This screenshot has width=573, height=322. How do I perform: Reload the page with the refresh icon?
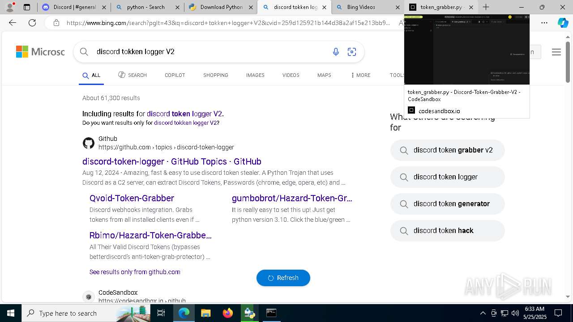[x=32, y=23]
